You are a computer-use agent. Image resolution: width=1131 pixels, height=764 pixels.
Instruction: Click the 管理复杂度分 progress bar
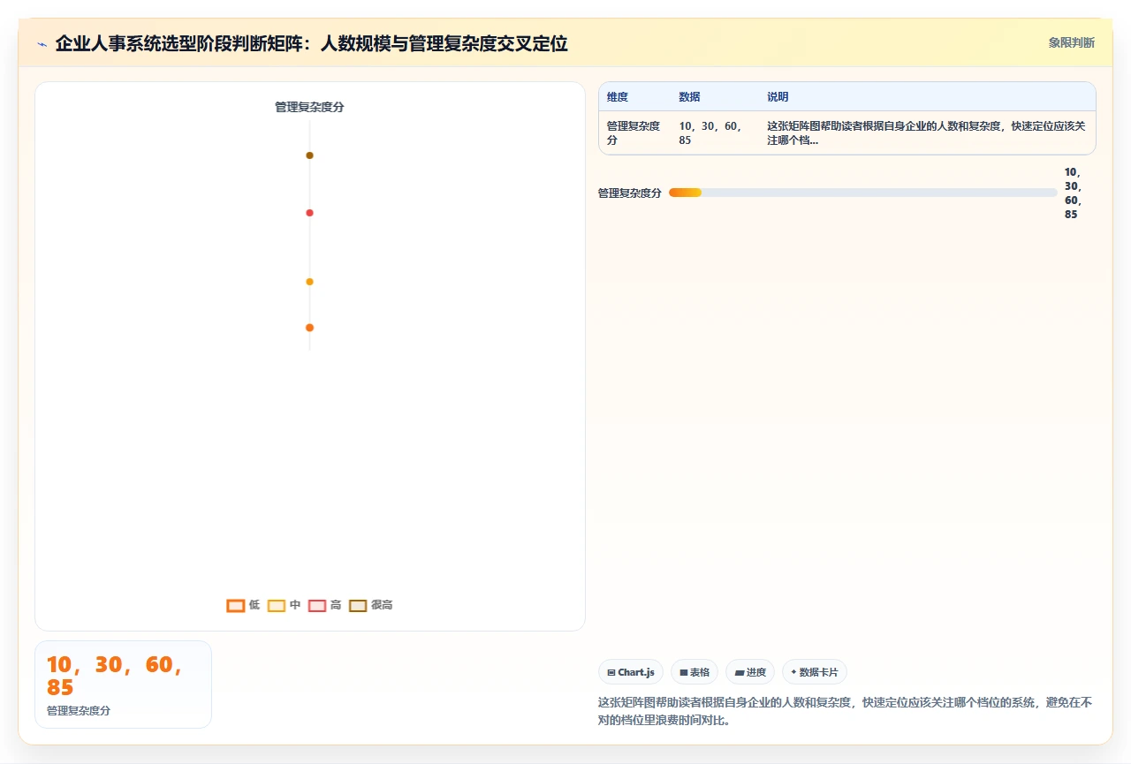[x=862, y=193]
